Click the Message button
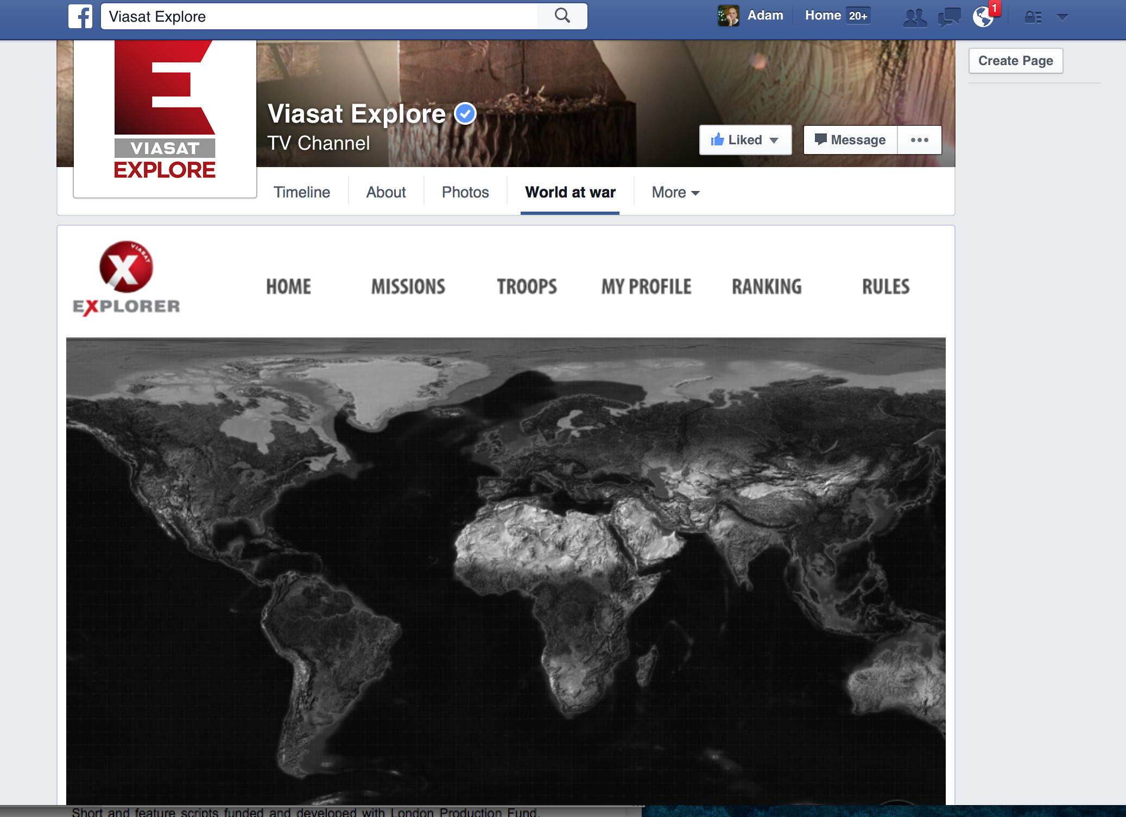This screenshot has height=817, width=1126. click(850, 140)
